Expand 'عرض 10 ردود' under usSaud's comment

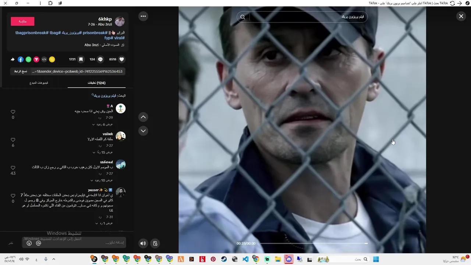(x=102, y=180)
